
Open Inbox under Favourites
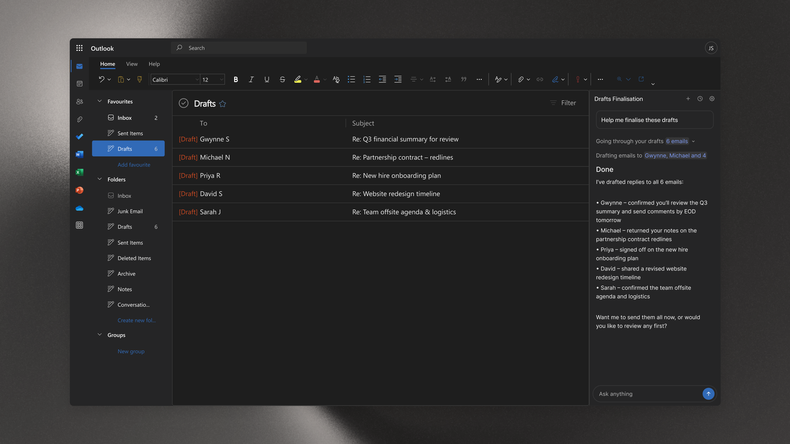pos(128,117)
